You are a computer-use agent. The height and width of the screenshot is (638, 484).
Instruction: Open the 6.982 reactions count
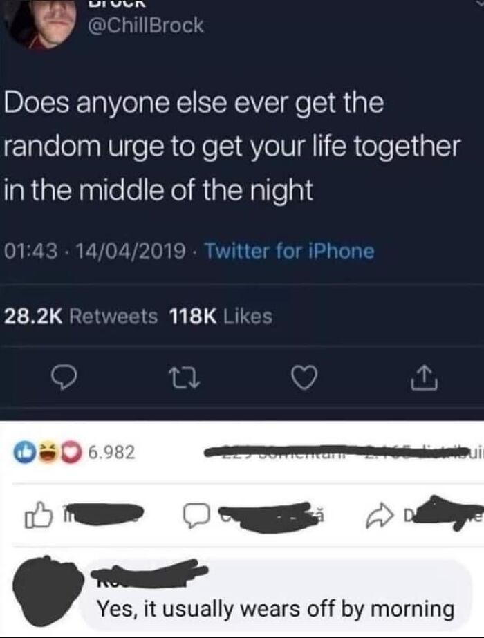pyautogui.click(x=111, y=452)
